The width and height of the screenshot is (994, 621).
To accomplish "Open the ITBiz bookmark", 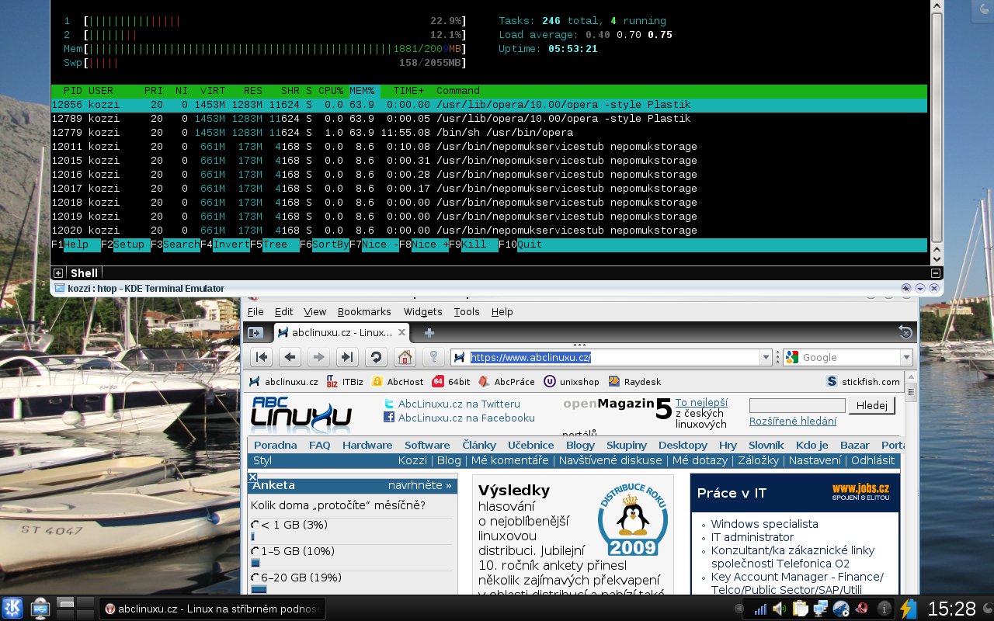I will [x=345, y=381].
